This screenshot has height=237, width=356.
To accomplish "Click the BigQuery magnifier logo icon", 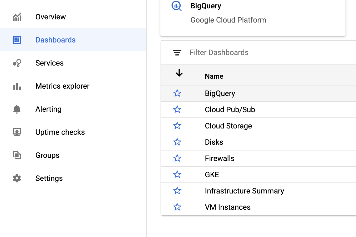I will click(x=177, y=6).
